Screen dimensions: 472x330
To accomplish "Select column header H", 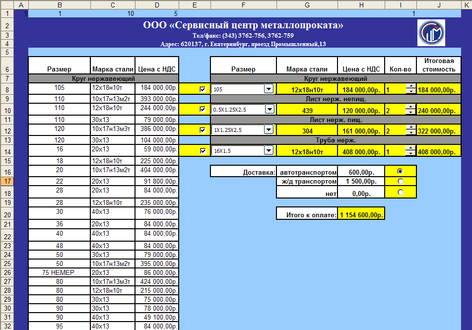I will [x=361, y=5].
